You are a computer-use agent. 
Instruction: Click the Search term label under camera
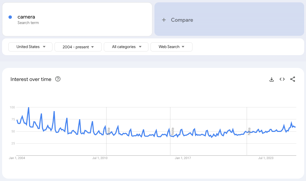[28, 23]
